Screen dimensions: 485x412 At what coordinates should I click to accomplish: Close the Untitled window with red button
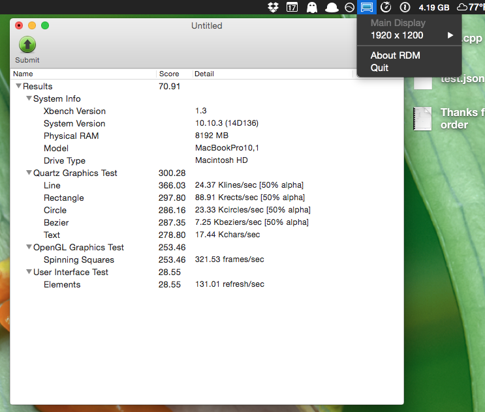(19, 25)
